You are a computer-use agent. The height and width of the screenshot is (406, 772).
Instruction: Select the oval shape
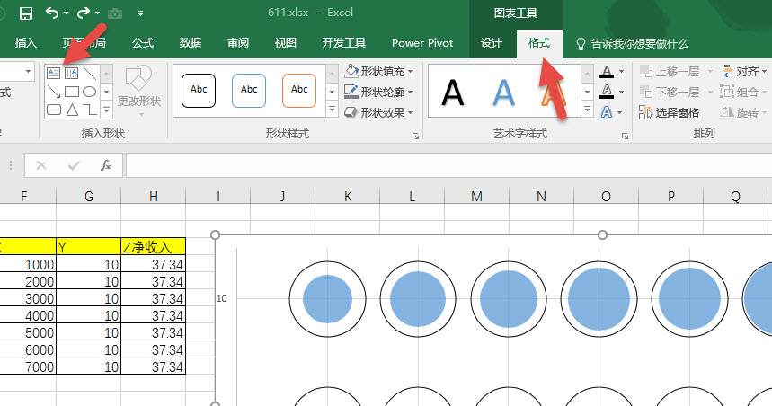point(90,92)
